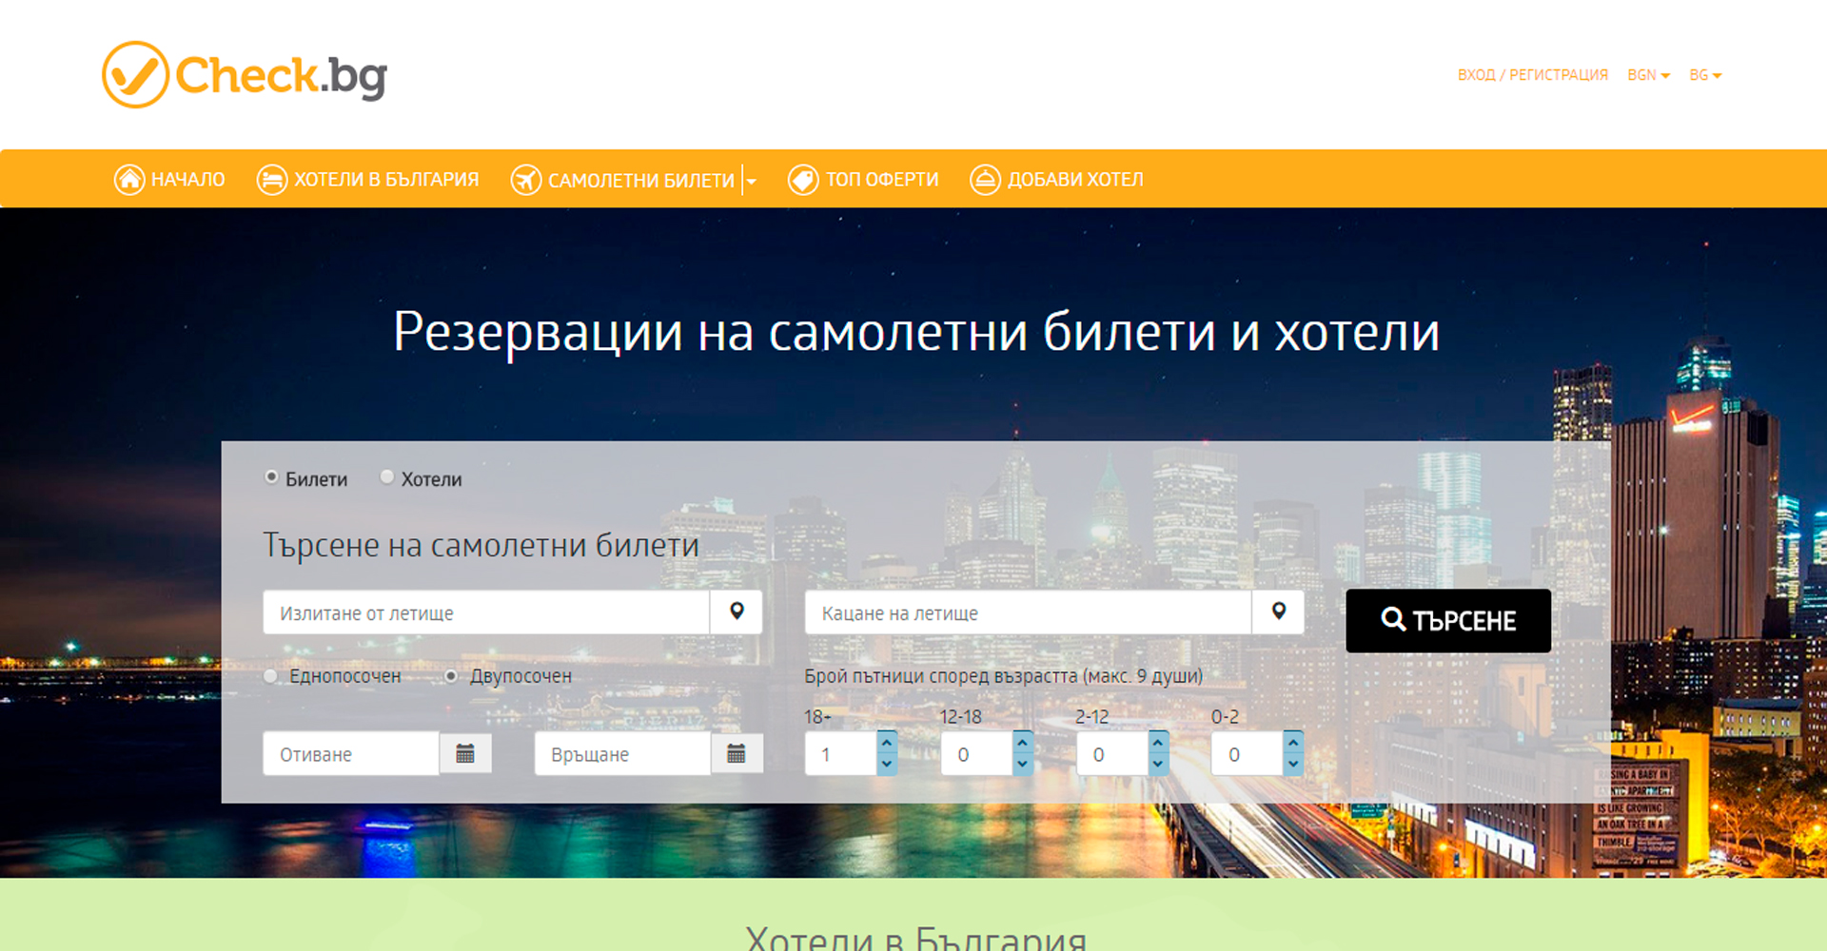1827x951 pixels.
Task: Click the location pin for arrival airport
Action: coord(1279,612)
